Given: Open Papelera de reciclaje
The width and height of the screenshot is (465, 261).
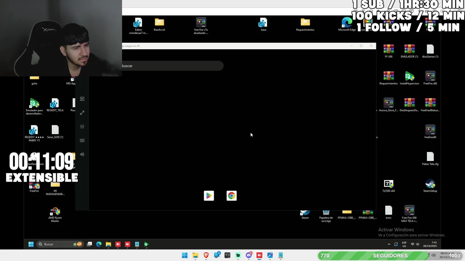Looking at the screenshot, I should (x=326, y=216).
